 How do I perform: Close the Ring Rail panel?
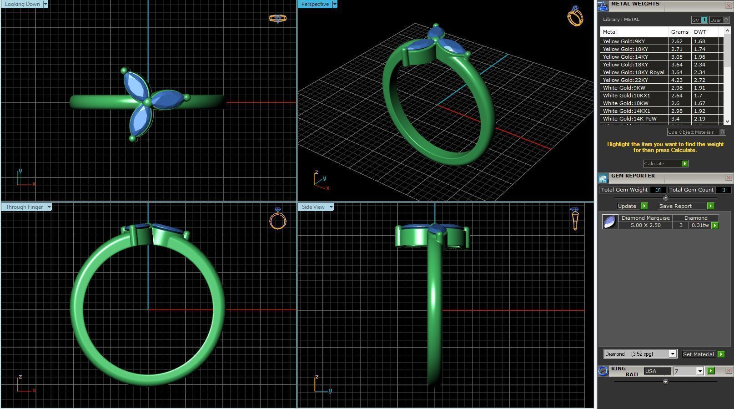click(729, 371)
